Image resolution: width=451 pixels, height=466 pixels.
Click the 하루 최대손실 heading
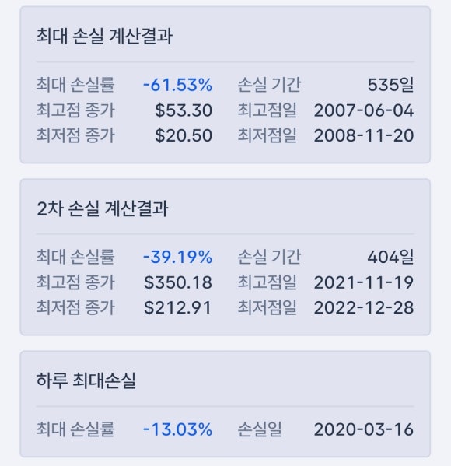click(86, 380)
